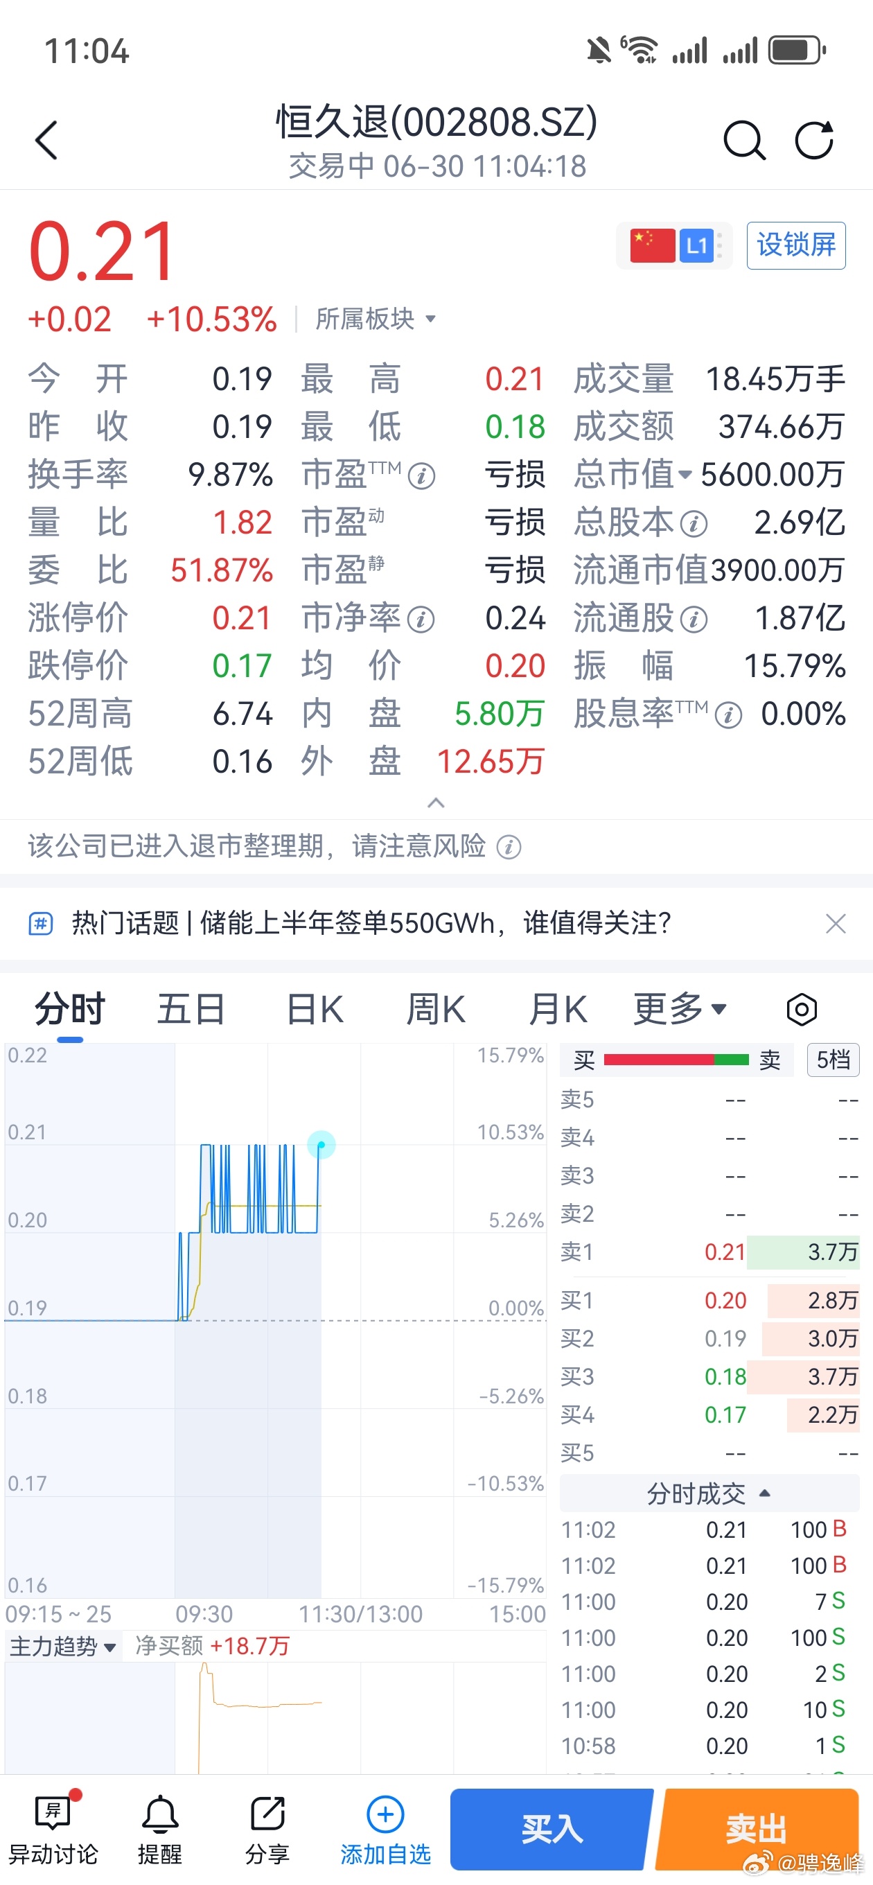
Task: Select the 分时 chart tab
Action: [70, 1010]
